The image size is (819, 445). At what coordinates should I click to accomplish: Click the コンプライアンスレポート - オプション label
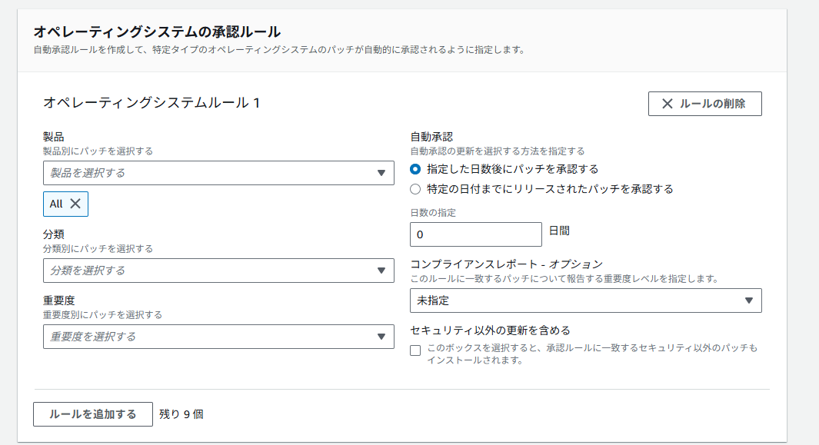(506, 264)
